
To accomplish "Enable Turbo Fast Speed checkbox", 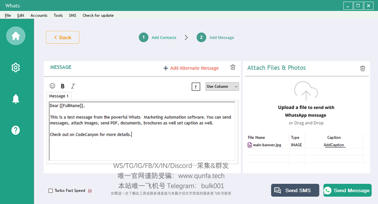I will click(51, 191).
